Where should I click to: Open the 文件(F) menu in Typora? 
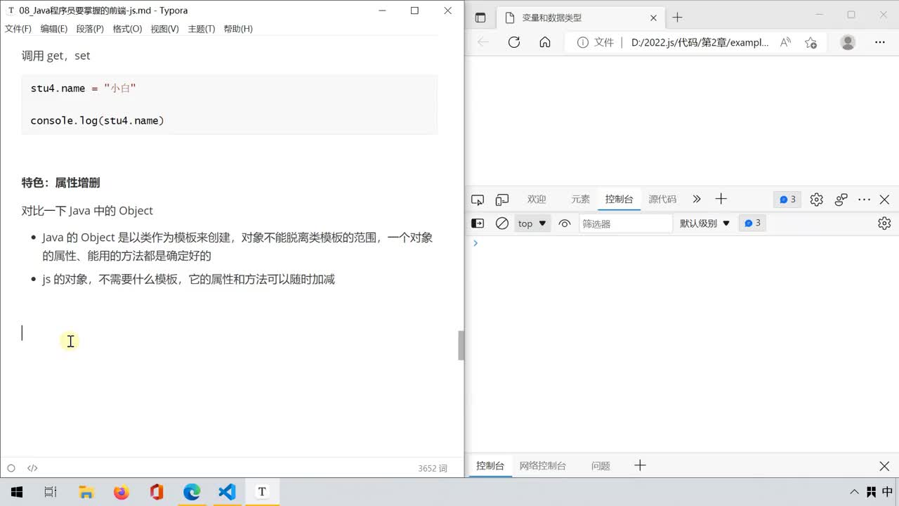tap(18, 29)
